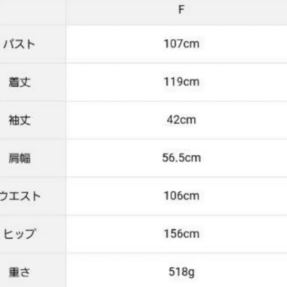Select the 107cm bust value
This screenshot has width=287, height=287.
[181, 43]
